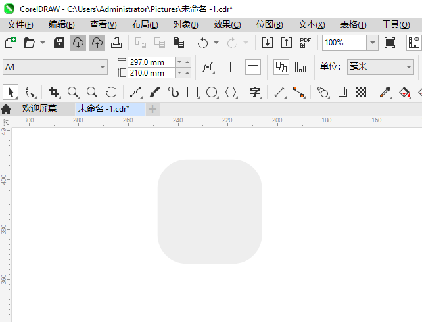The image size is (422, 322).
Task: Expand the Open file dropdown arrow
Action: pos(43,43)
